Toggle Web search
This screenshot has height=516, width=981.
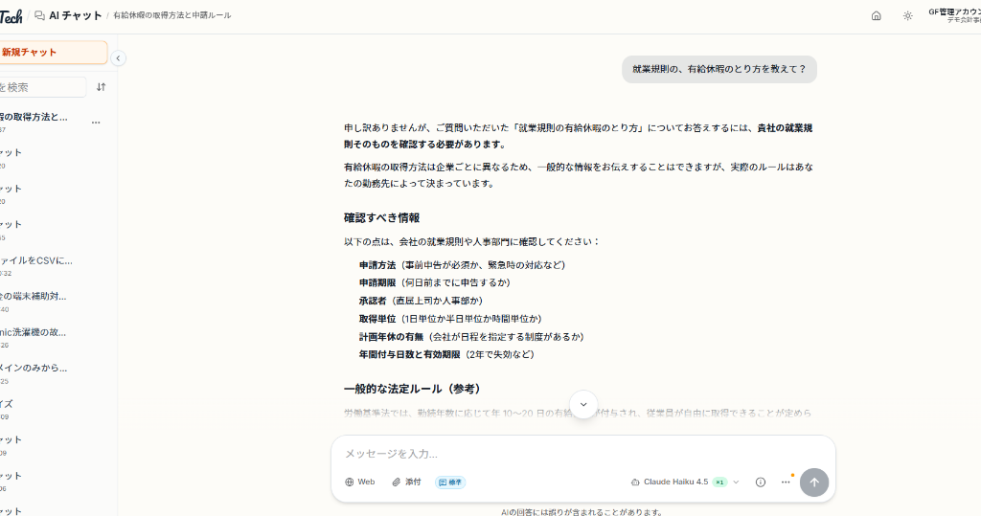tap(360, 482)
